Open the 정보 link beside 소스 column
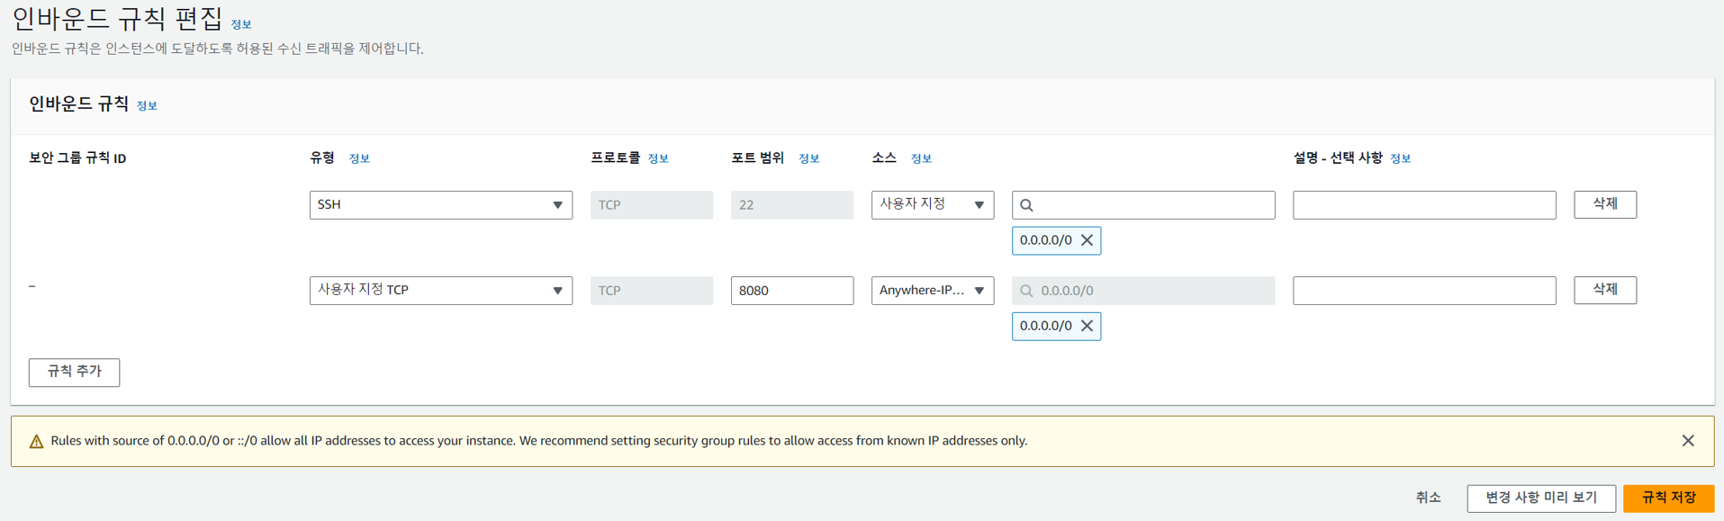Screen dimensions: 1724x521 tap(921, 158)
